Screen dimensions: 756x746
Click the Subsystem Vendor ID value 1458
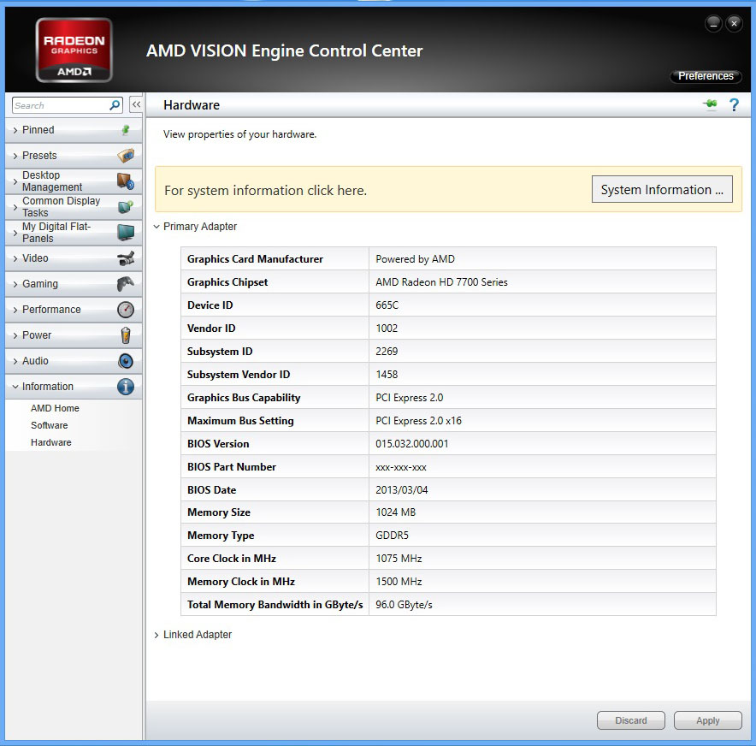tap(387, 374)
